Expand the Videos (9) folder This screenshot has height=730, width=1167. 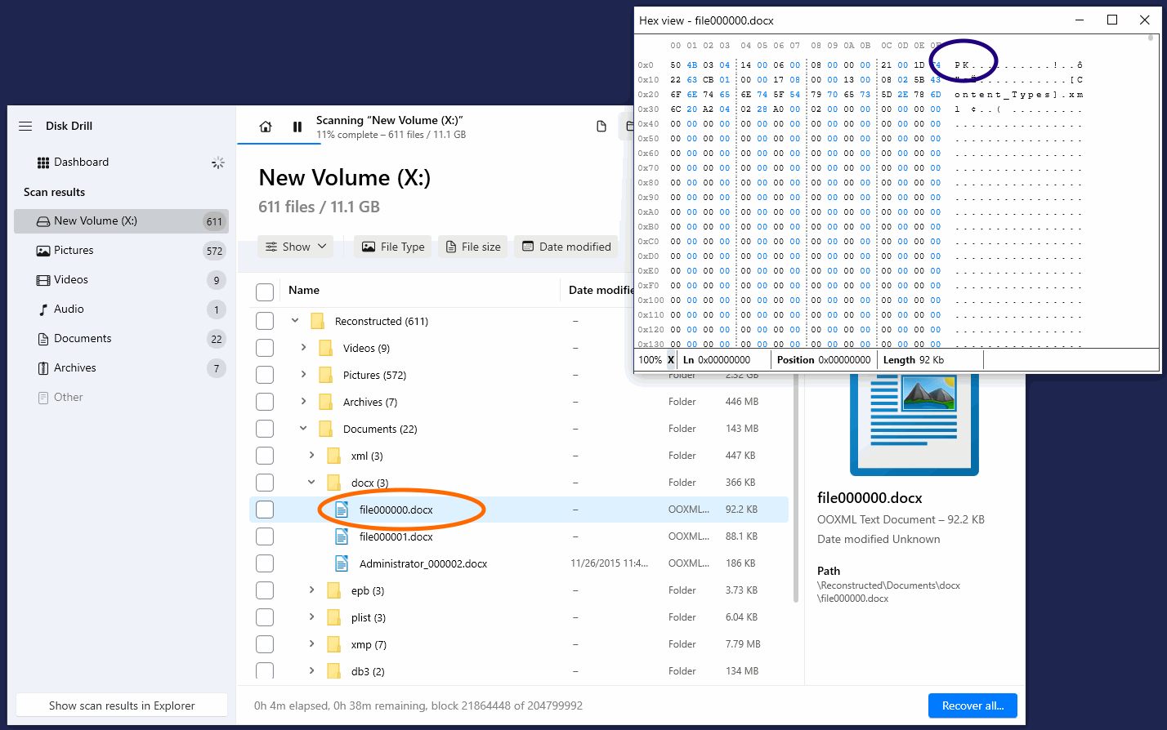coord(303,348)
